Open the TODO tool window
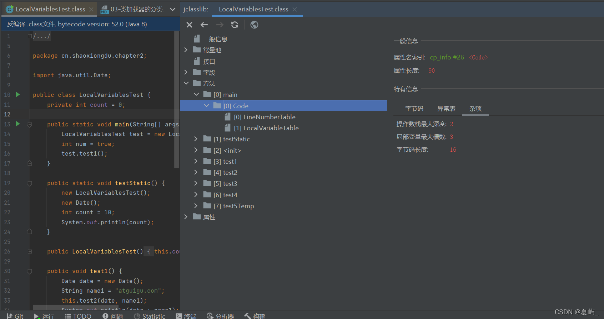 pos(78,316)
